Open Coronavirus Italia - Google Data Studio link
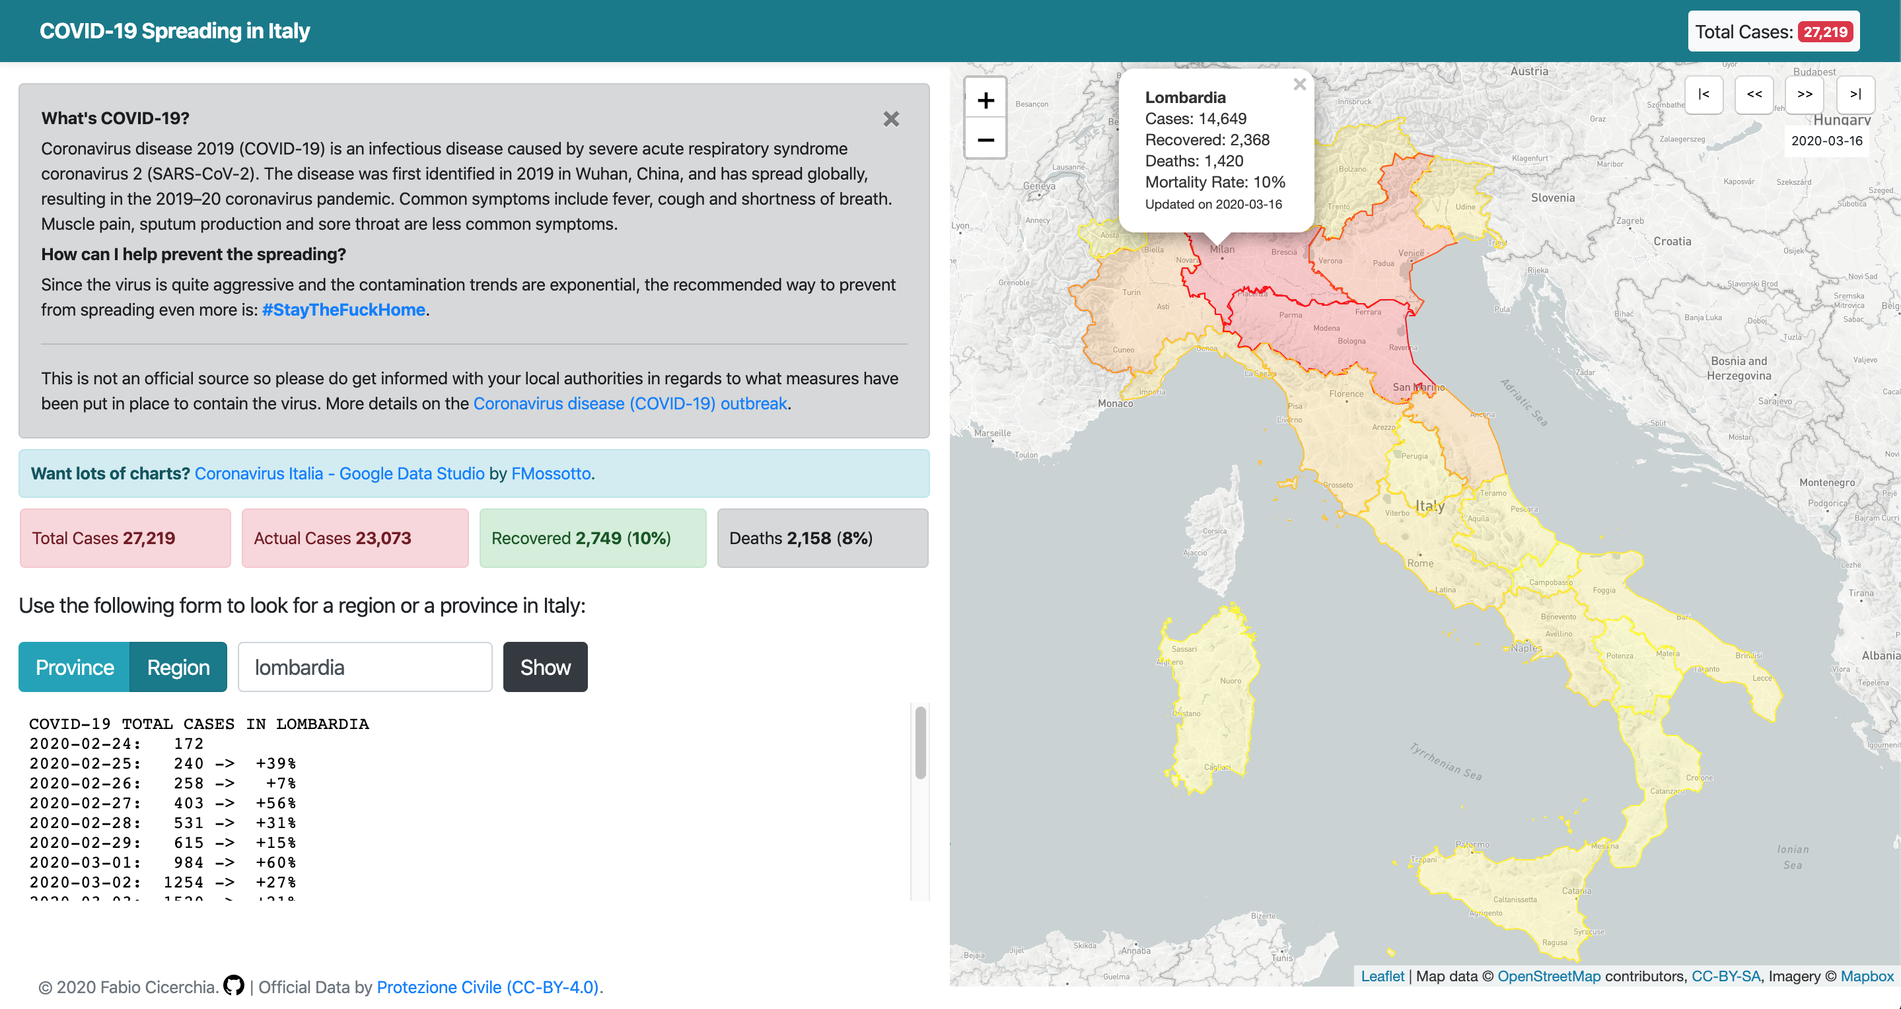 pyautogui.click(x=340, y=473)
